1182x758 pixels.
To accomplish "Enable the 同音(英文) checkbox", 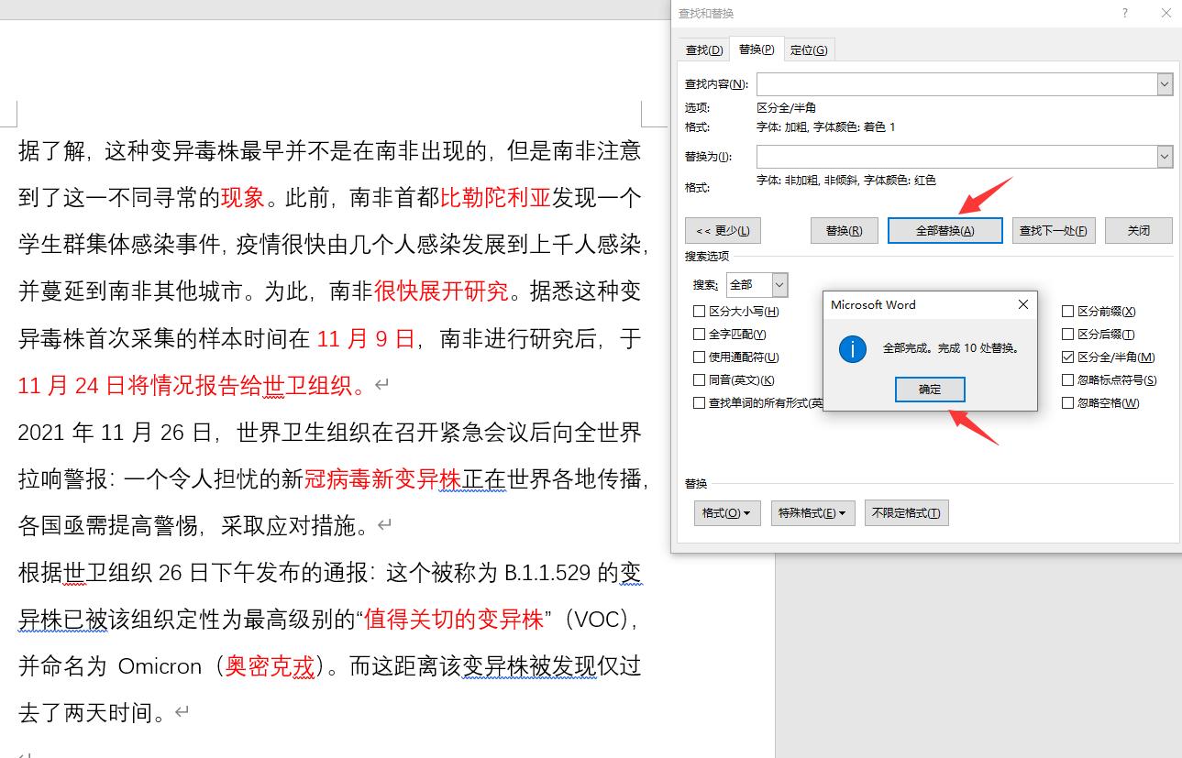I will coord(699,379).
